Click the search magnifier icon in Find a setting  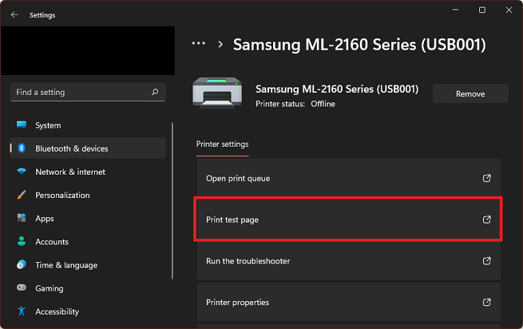tap(155, 92)
